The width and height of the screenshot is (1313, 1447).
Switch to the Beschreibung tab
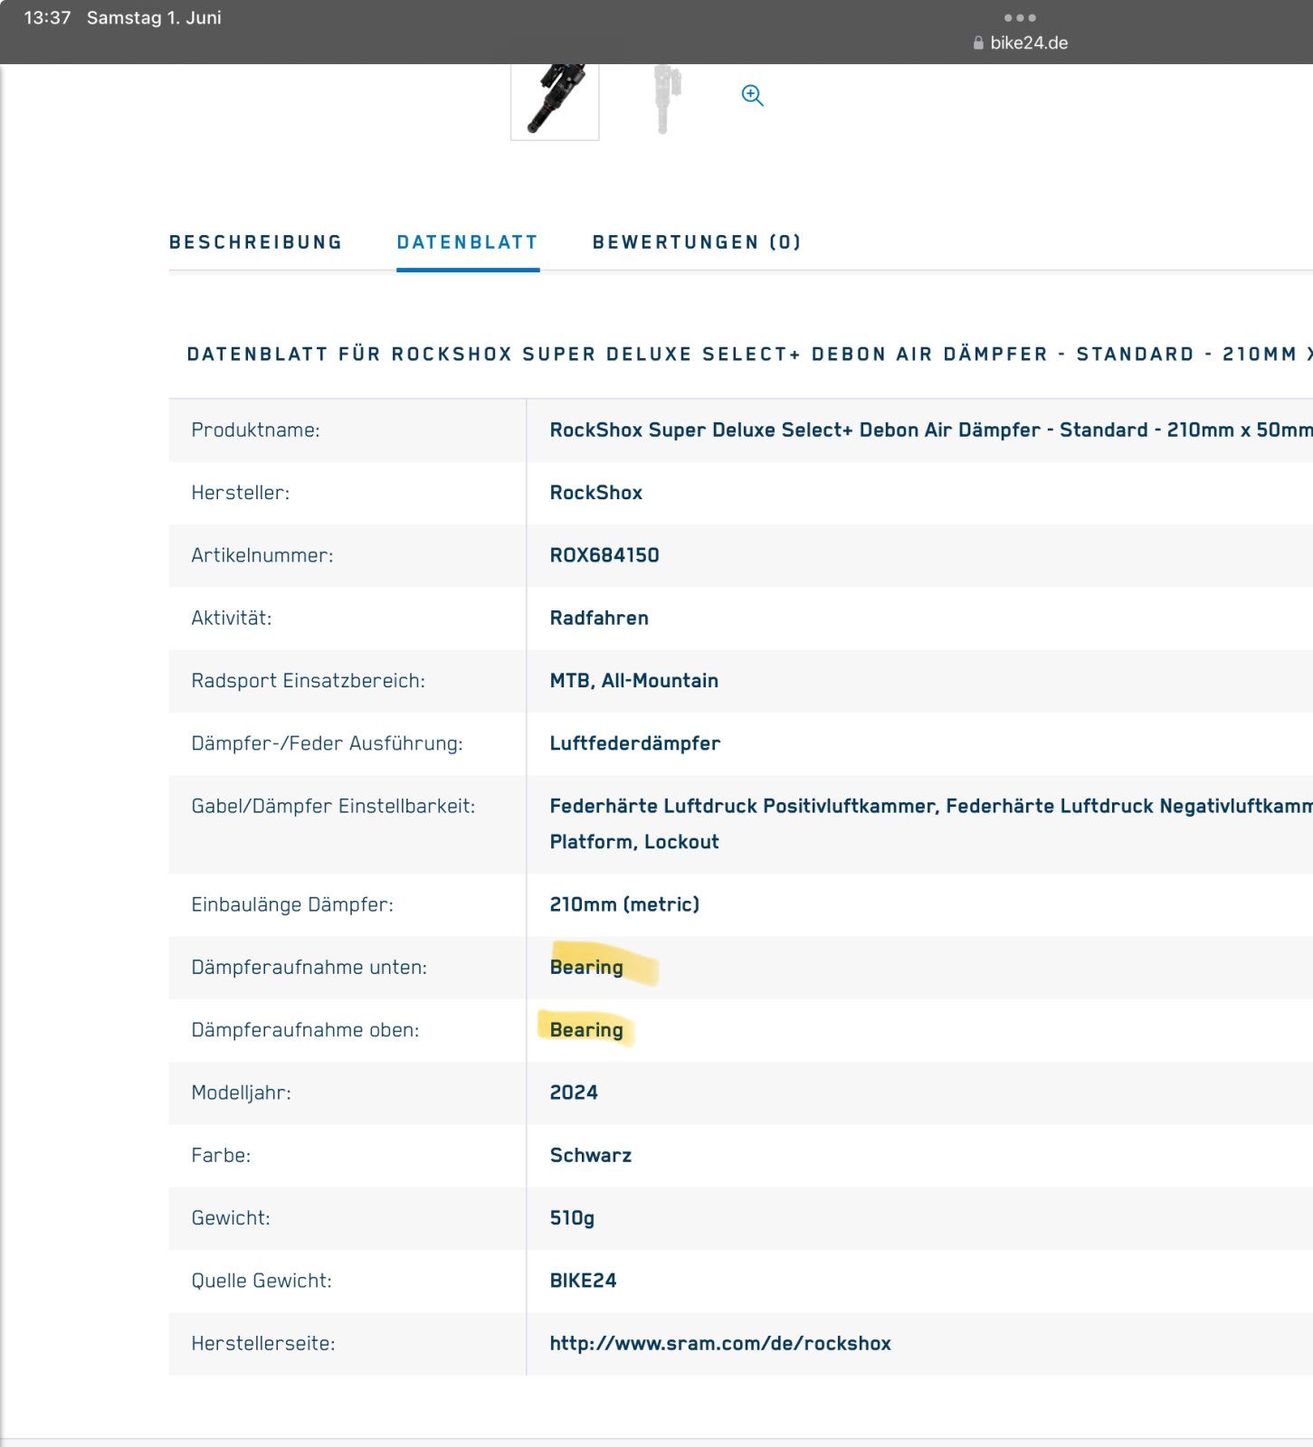coord(255,242)
